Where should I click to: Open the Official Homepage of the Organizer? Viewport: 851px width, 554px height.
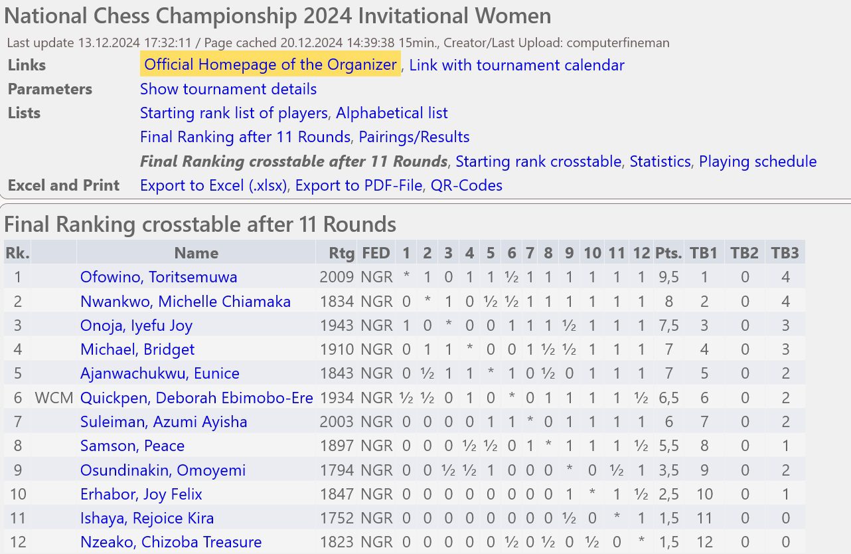click(270, 65)
